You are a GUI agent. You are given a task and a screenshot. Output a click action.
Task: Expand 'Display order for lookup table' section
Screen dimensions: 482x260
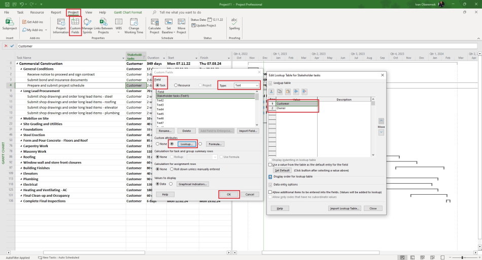(270, 177)
